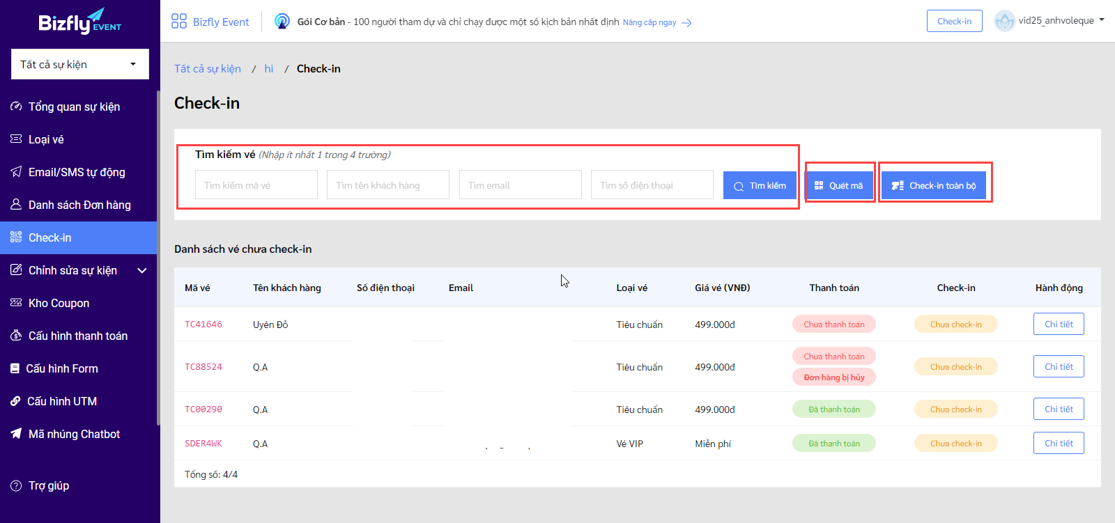Click the Quét mã button
1115x523 pixels.
pos(839,185)
